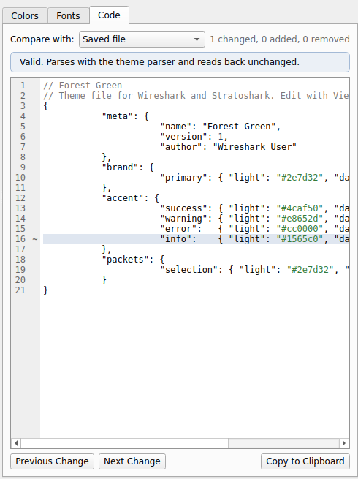Screen dimensions: 358x479
Task: Click the Theme file comment on line 2
Action: click(196, 96)
